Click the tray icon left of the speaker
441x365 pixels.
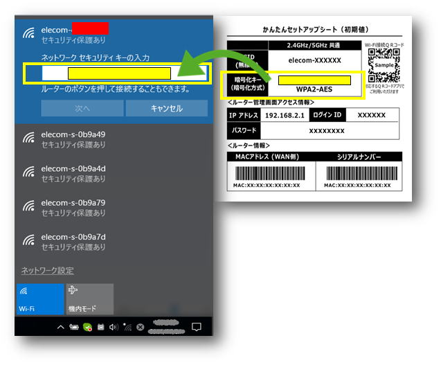click(100, 327)
